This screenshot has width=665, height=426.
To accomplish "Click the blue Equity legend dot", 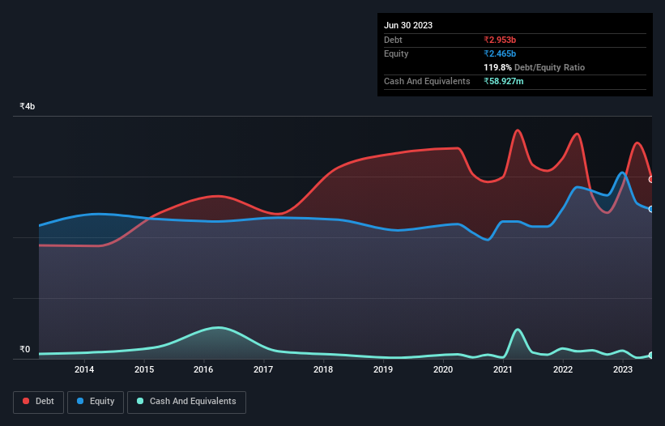I will [80, 401].
